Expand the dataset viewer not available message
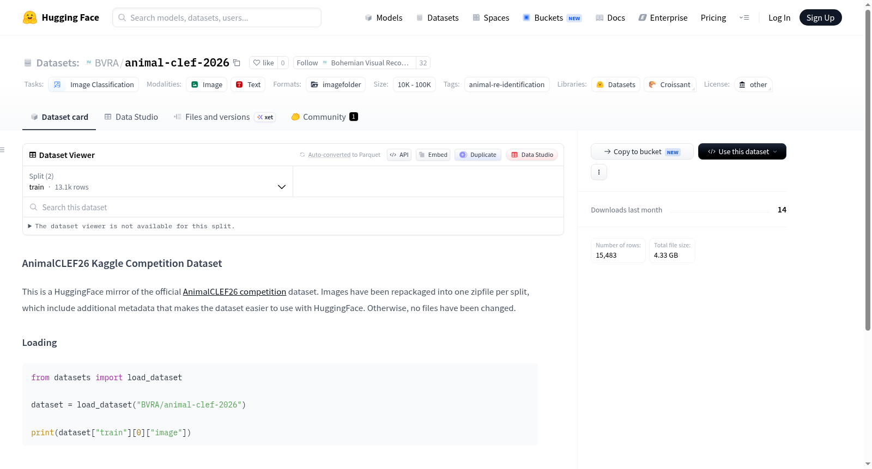 131,226
